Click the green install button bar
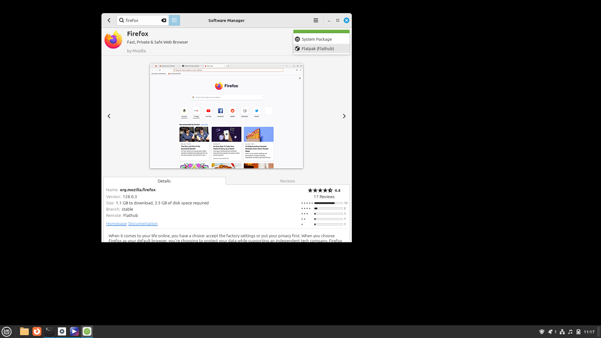 (321, 32)
